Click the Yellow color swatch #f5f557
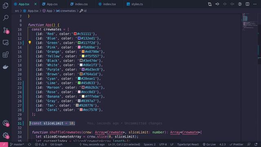Viewport: 261px width, 147px height. coord(83,56)
